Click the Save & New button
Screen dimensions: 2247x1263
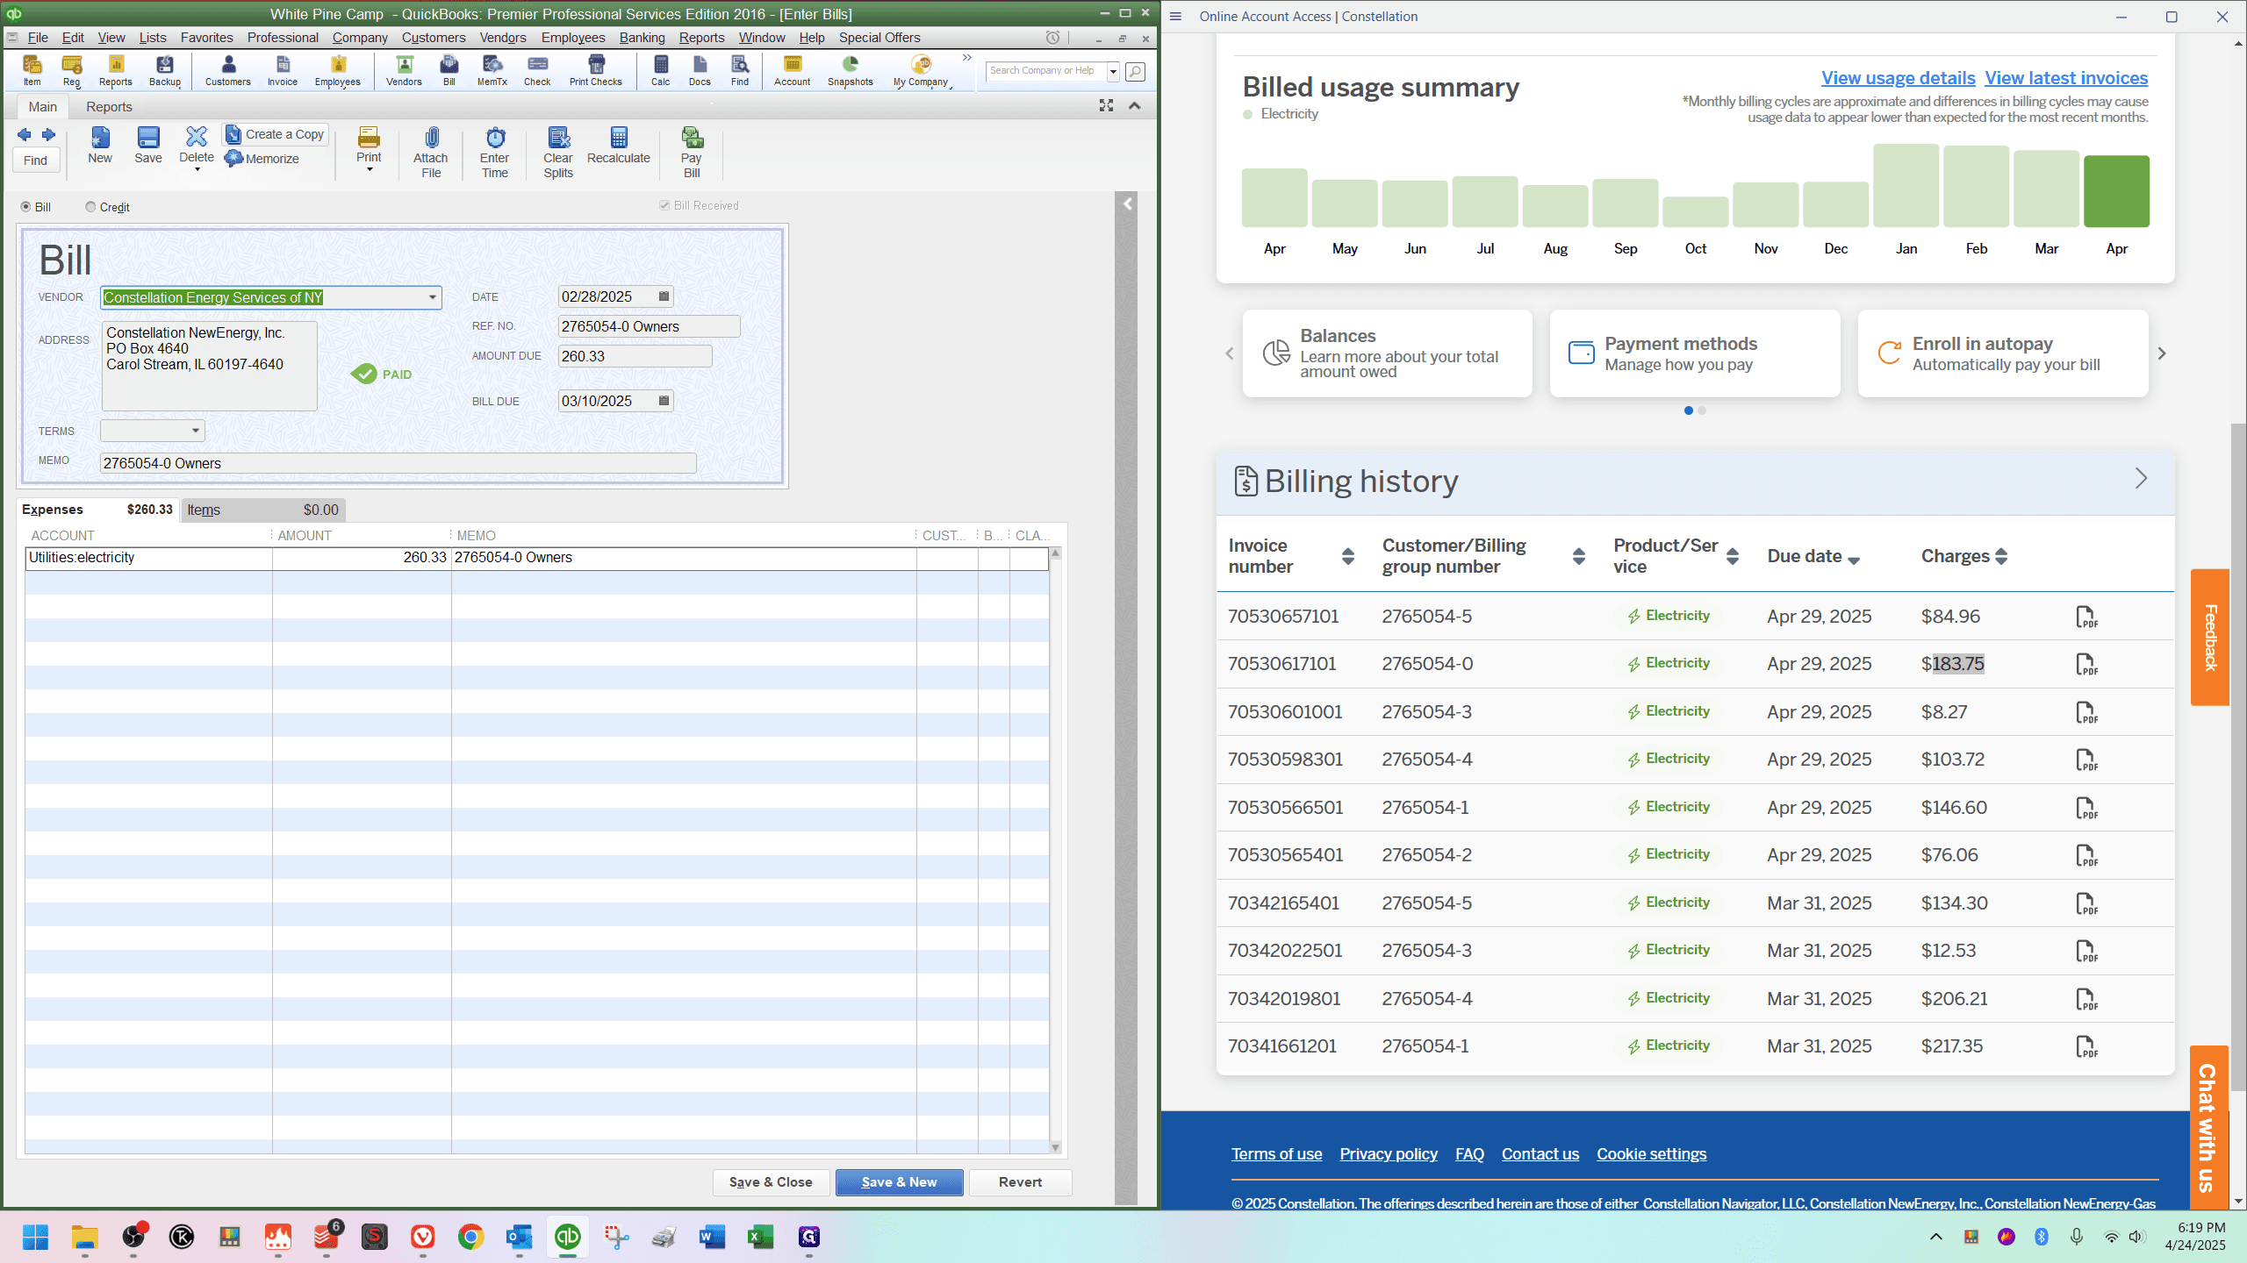pyautogui.click(x=899, y=1182)
